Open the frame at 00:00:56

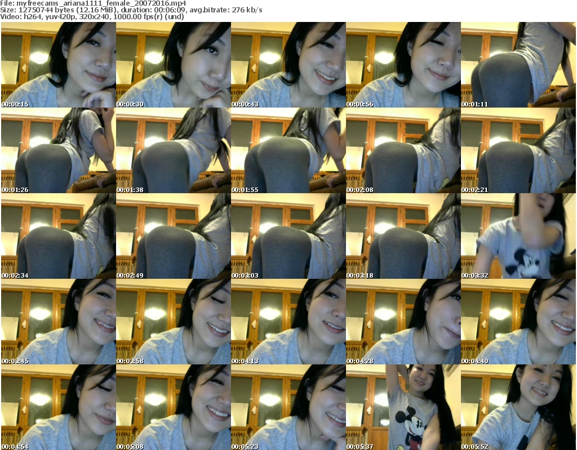pos(403,65)
